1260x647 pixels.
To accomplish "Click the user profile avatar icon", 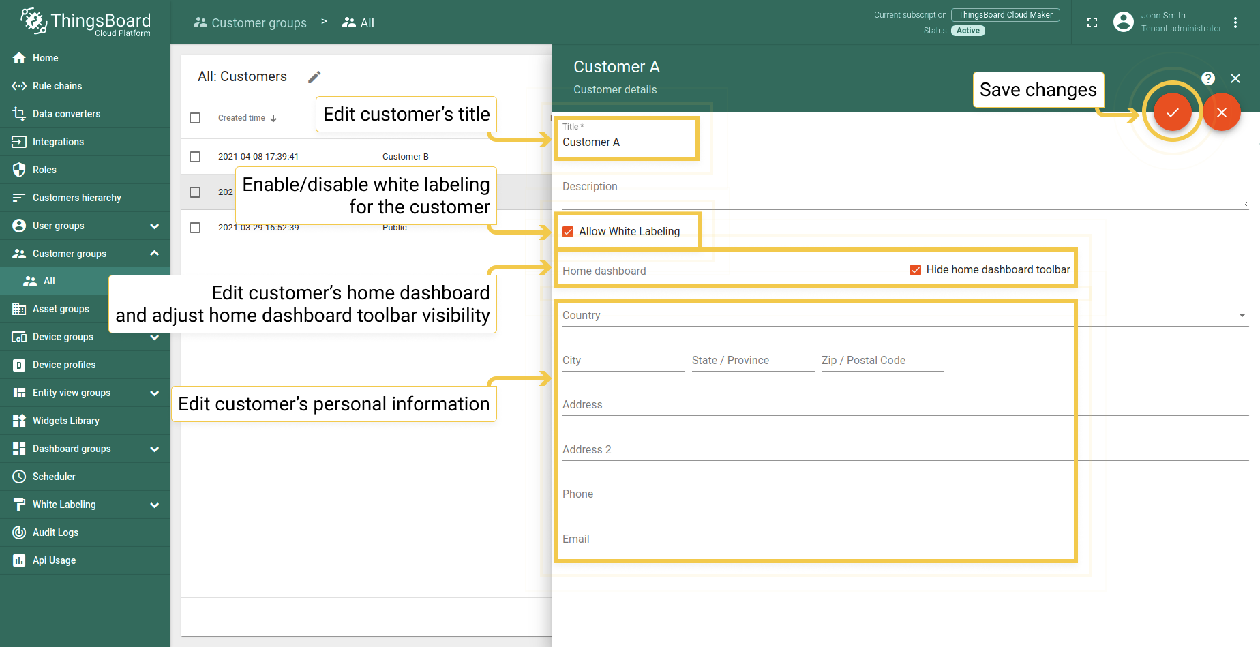I will pyautogui.click(x=1123, y=22).
